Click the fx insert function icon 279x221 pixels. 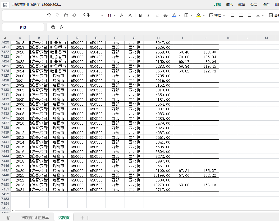[x=62, y=27]
